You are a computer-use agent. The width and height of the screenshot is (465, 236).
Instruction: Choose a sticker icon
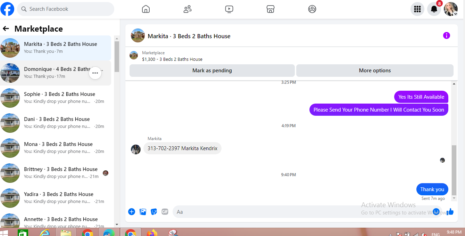tap(154, 212)
